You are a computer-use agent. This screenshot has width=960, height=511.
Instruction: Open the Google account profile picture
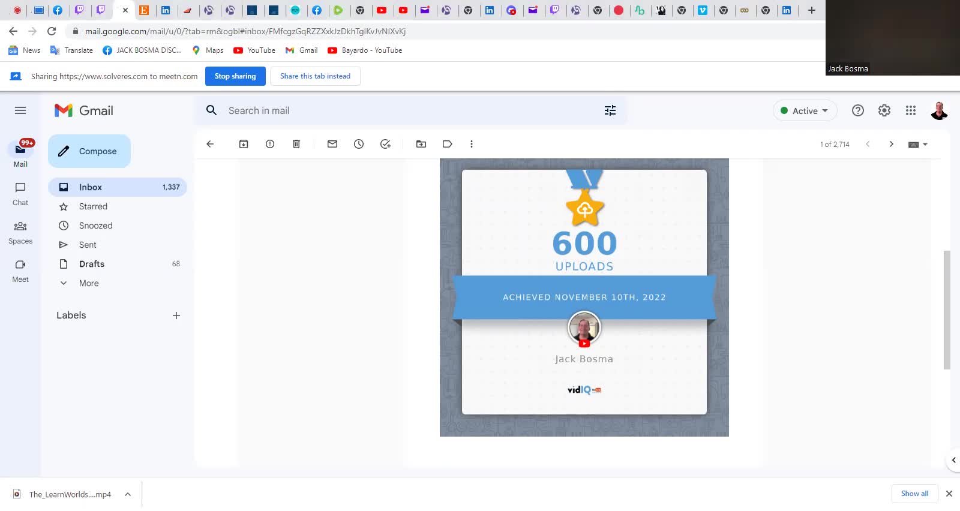[939, 110]
